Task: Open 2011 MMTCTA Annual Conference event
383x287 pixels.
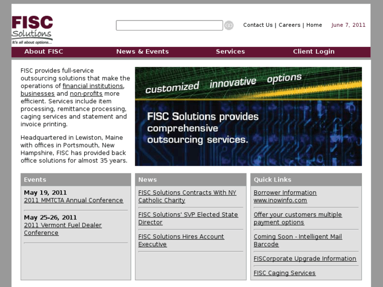Action: click(x=74, y=200)
